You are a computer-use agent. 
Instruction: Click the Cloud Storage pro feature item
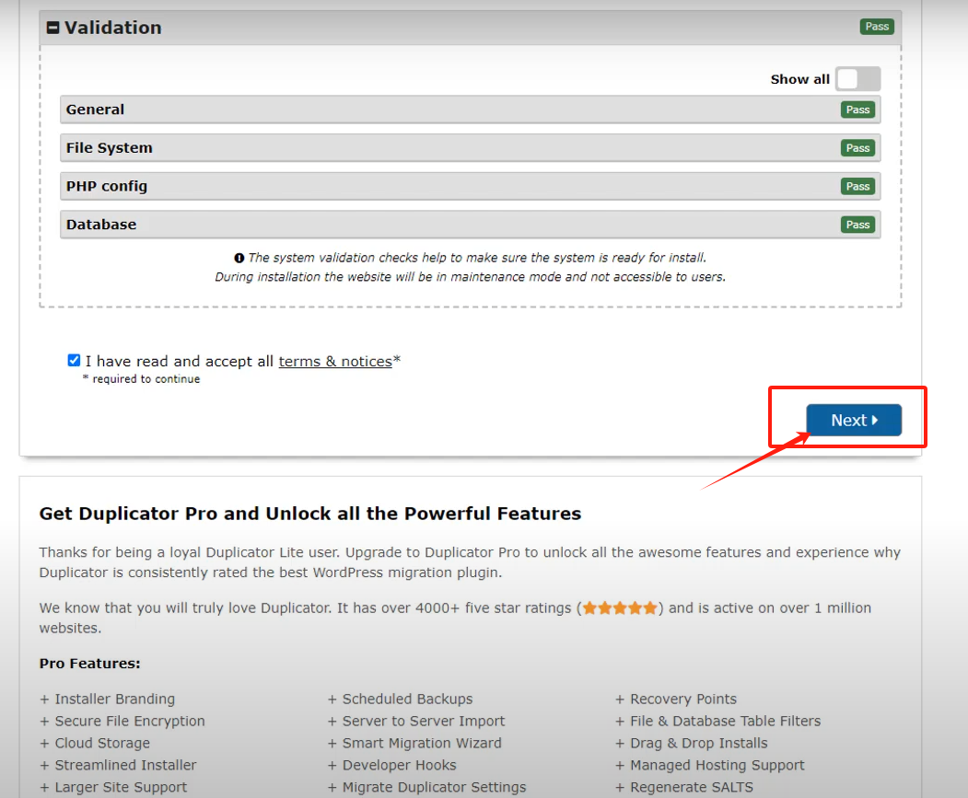(x=95, y=743)
